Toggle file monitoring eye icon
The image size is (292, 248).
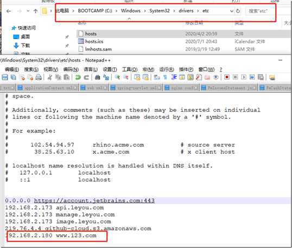(x=215, y=77)
